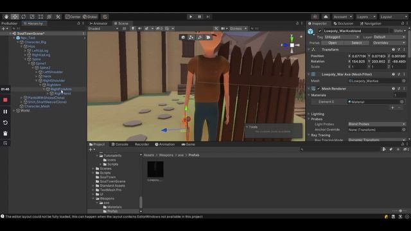411x231 pixels.
Task: Toggle 2D view in Scene toolbar
Action: click(x=124, y=28)
